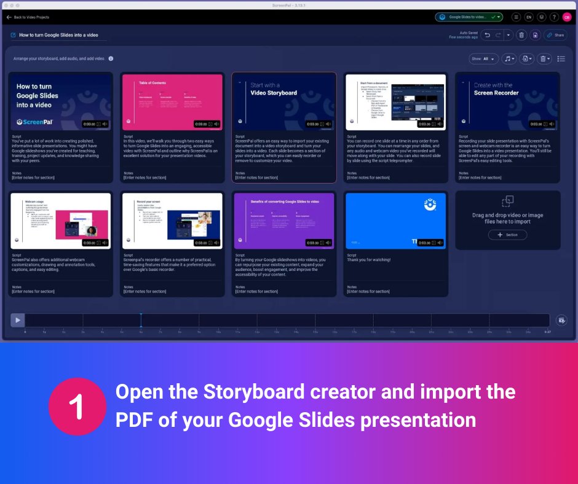Open the storyboard trash dropdown

[544, 58]
